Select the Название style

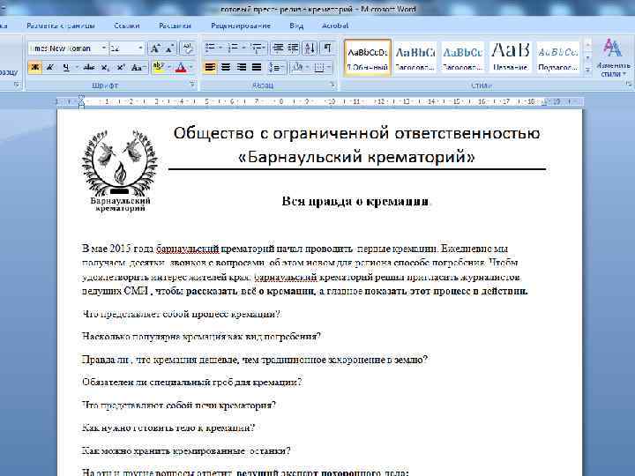[x=510, y=58]
